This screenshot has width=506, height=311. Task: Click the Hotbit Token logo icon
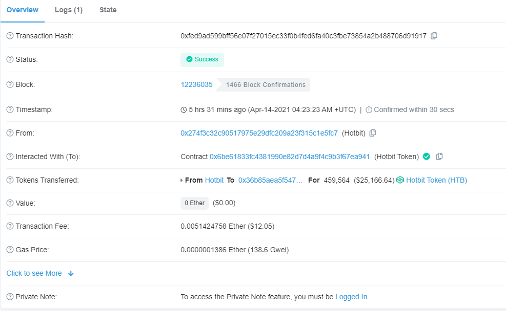pyautogui.click(x=400, y=180)
